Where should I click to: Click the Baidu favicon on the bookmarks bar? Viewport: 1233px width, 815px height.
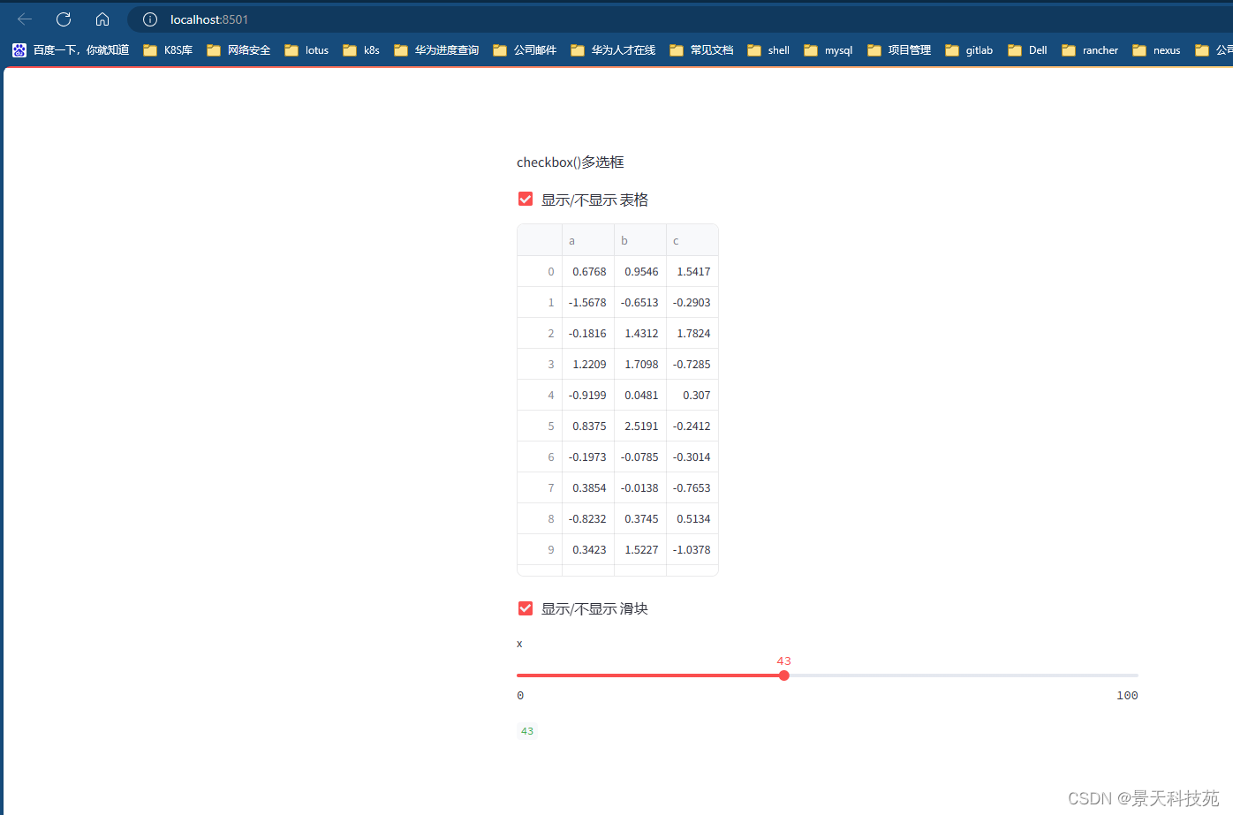click(19, 50)
